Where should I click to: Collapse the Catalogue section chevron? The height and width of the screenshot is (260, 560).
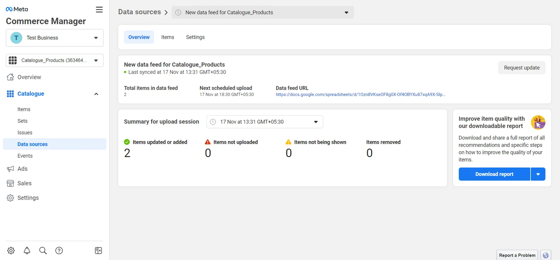[x=96, y=94]
